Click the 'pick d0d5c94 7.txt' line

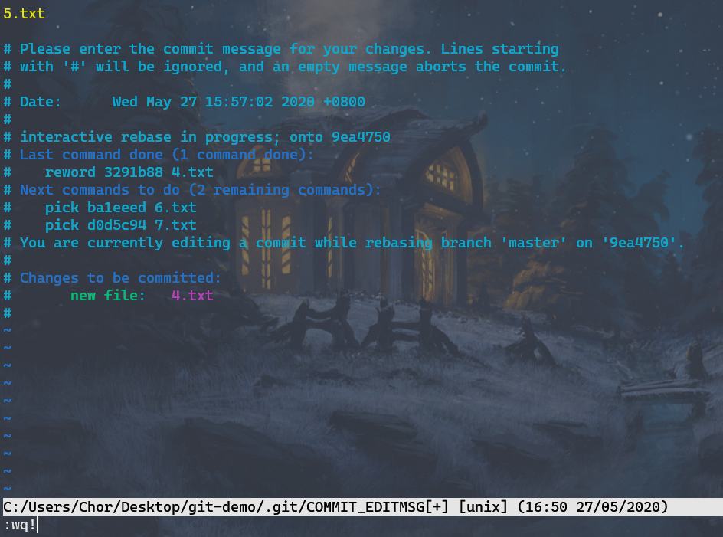[121, 225]
